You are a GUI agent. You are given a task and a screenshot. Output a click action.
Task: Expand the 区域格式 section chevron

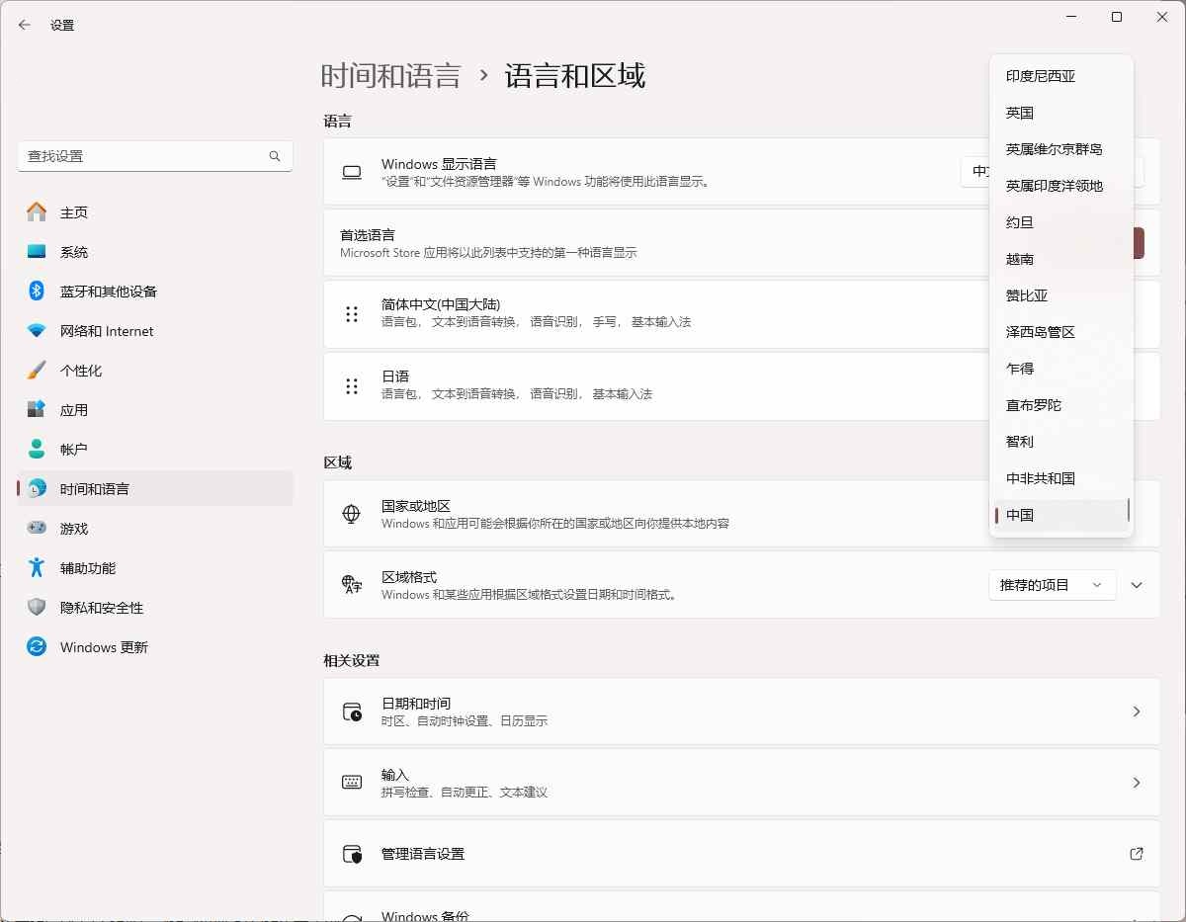point(1137,585)
